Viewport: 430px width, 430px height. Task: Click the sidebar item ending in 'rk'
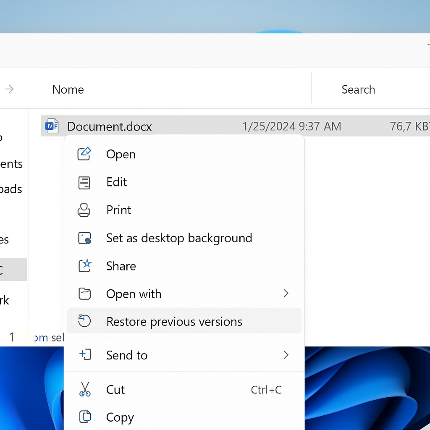pos(5,300)
